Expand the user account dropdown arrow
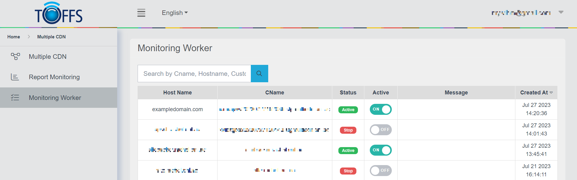Image resolution: width=577 pixels, height=180 pixels. point(561,12)
